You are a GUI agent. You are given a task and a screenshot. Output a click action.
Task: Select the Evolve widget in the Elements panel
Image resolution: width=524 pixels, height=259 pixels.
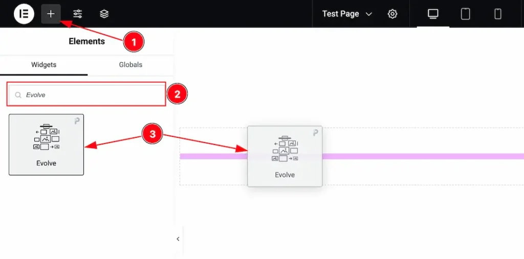pyautogui.click(x=46, y=145)
